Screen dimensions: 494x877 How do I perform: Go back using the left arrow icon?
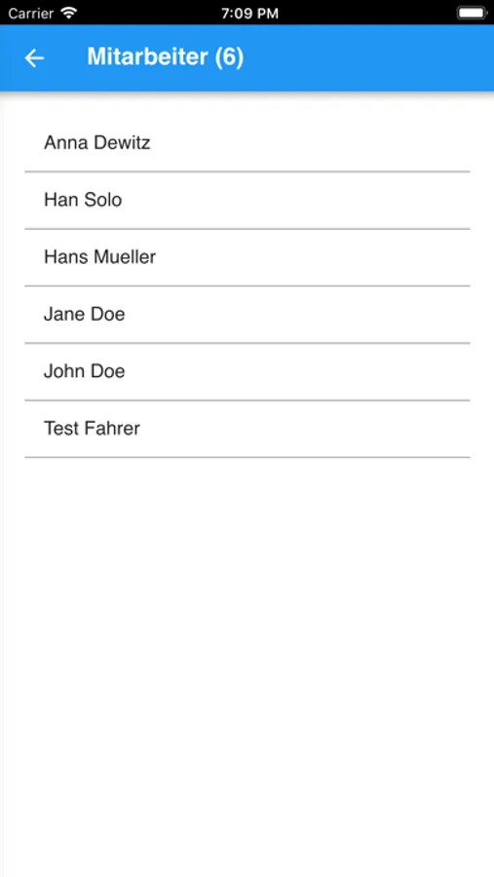point(34,57)
